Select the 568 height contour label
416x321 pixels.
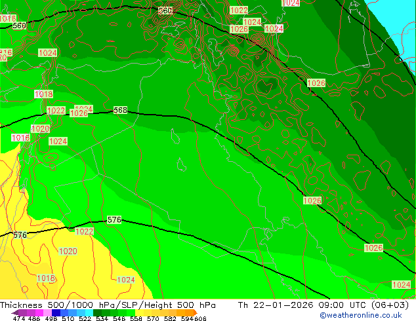pos(120,111)
